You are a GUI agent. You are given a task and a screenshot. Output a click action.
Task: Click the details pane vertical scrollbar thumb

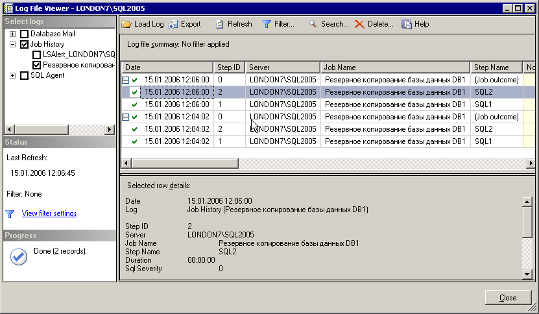(527, 222)
